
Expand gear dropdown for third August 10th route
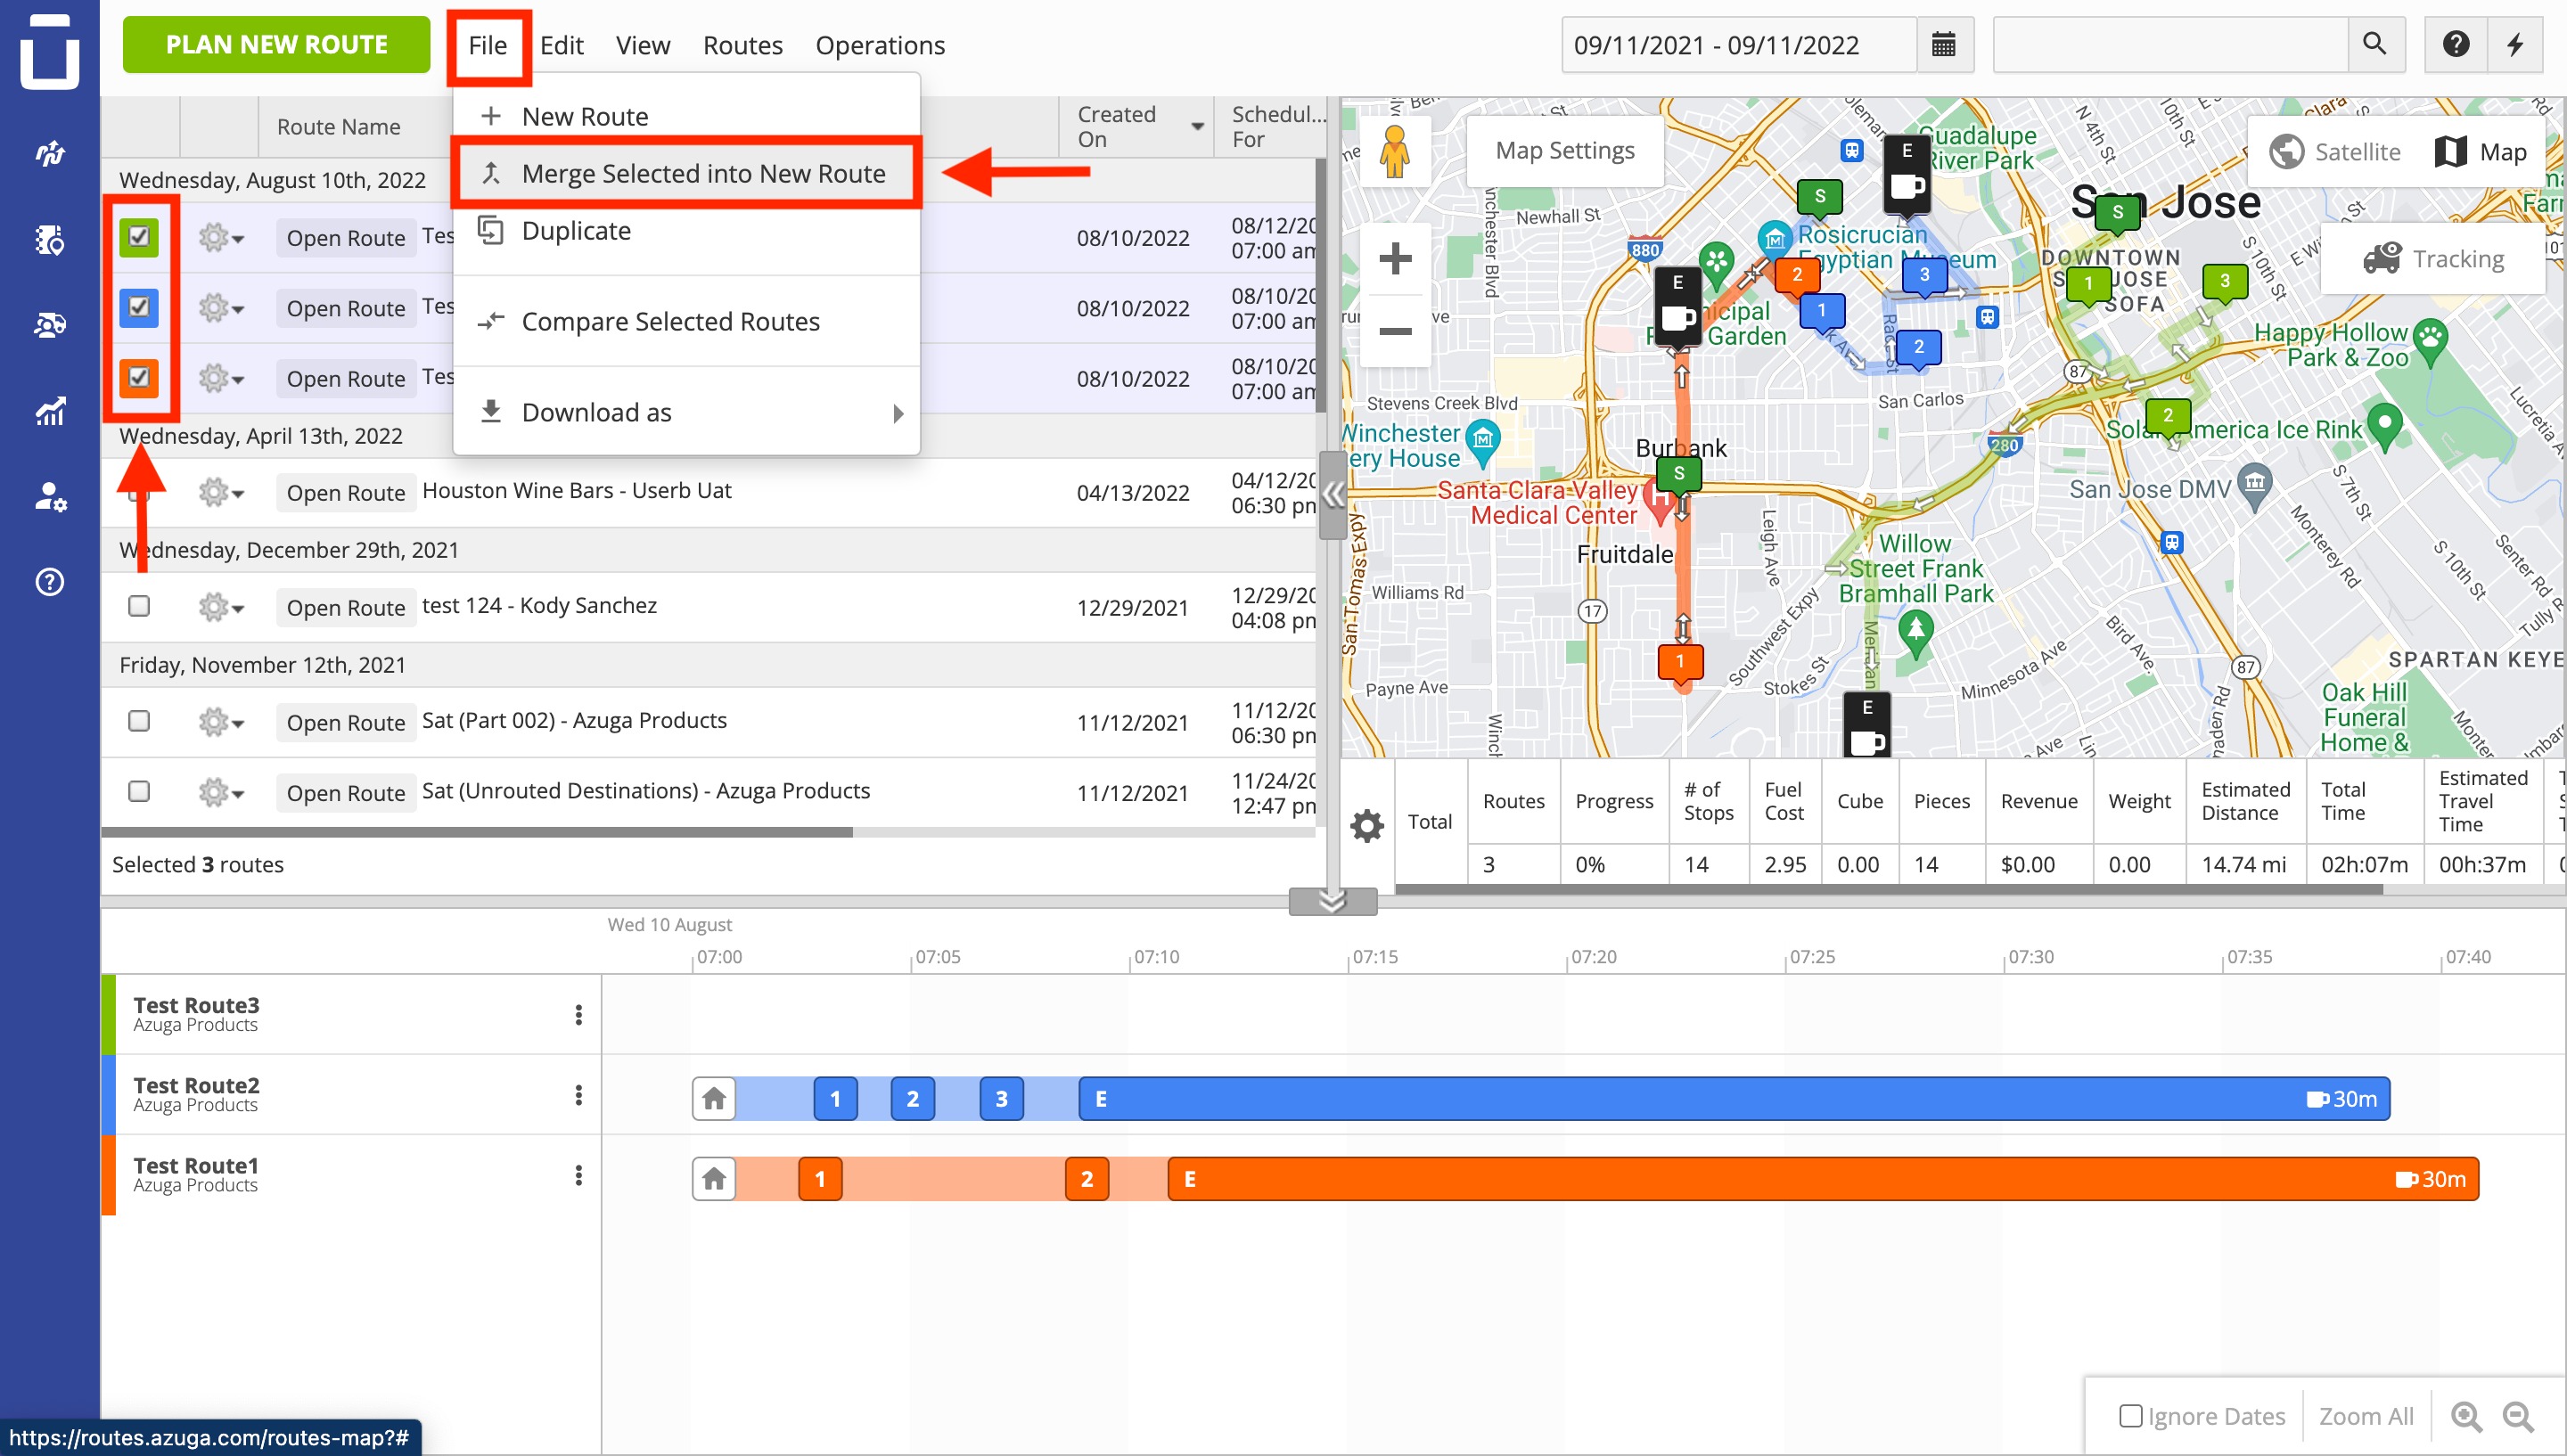point(221,378)
